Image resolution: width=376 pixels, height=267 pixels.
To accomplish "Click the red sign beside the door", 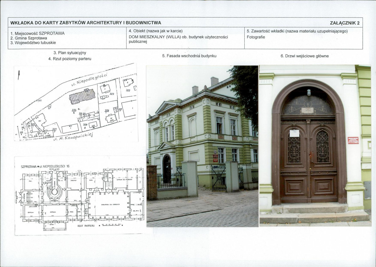I will click(x=353, y=140).
